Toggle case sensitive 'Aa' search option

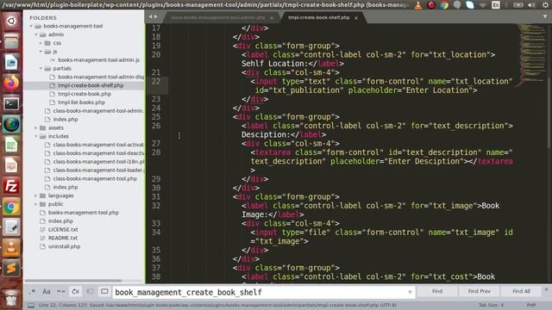(47, 291)
